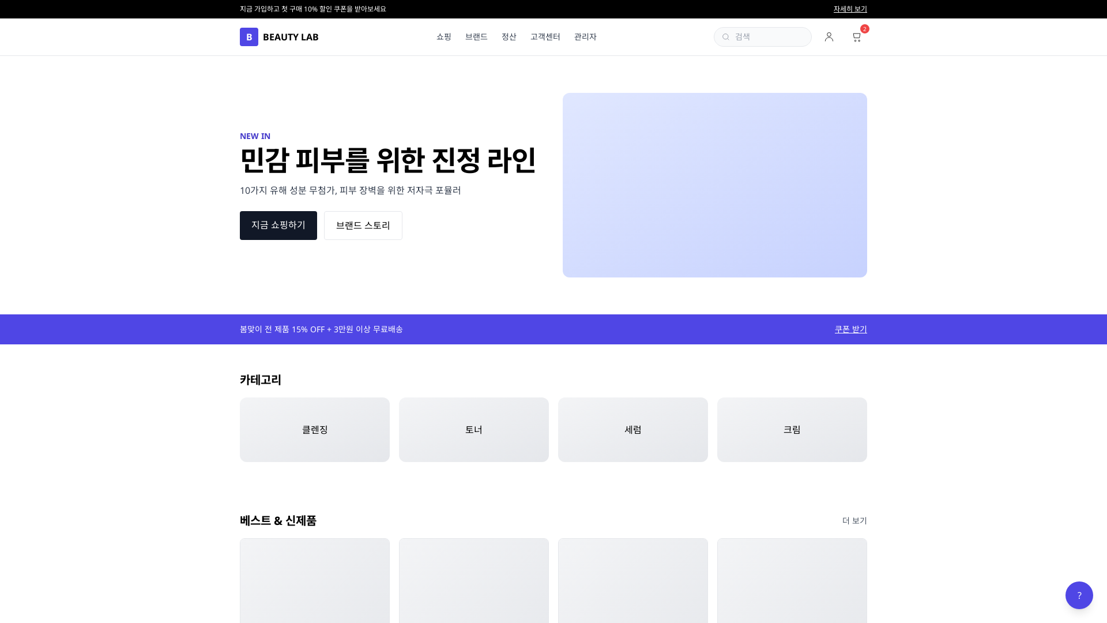
Task: Open the 고객센터 navigation menu
Action: [x=545, y=36]
